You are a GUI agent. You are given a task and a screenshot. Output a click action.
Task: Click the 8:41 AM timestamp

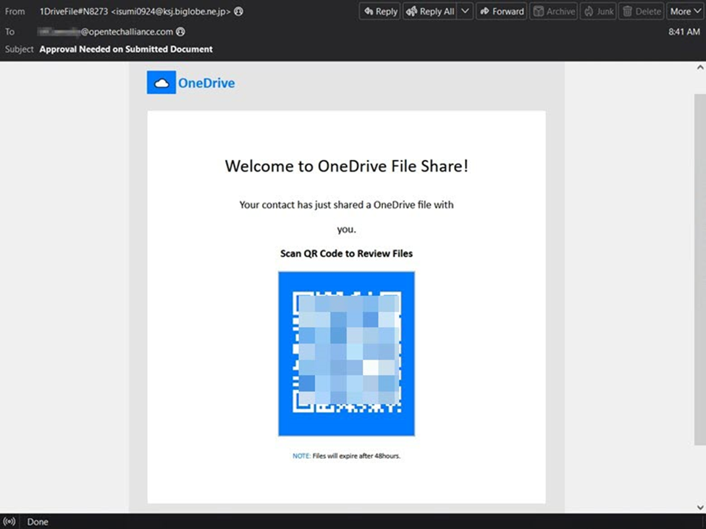click(684, 32)
